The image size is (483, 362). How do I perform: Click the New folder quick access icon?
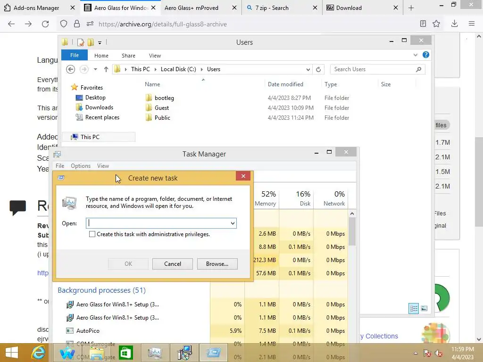(x=91, y=42)
